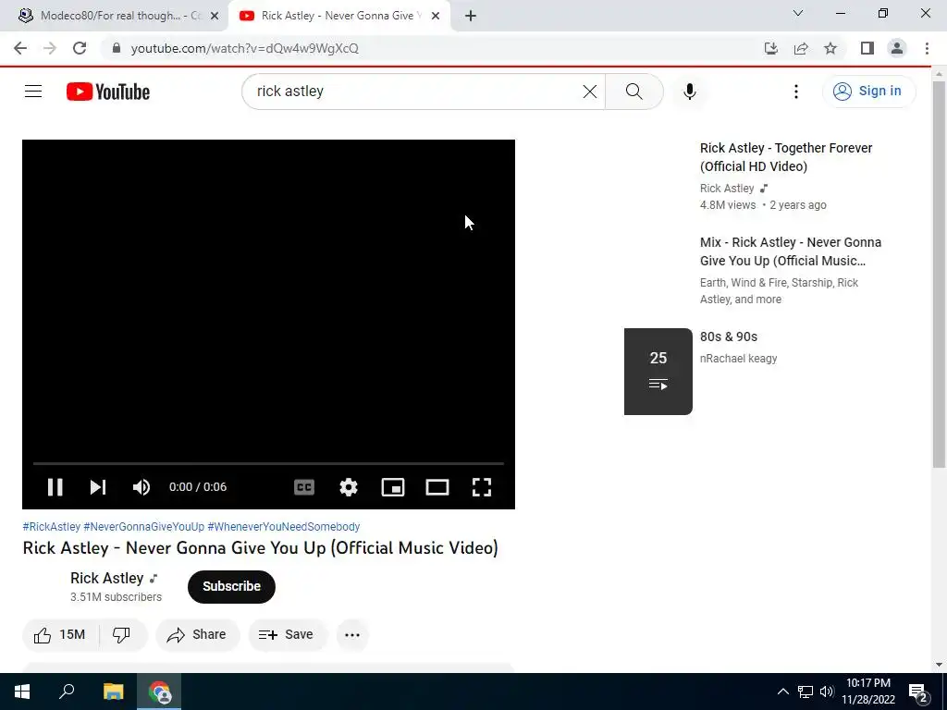The width and height of the screenshot is (947, 710).
Task: Toggle closed captions CC button
Action: pos(303,487)
